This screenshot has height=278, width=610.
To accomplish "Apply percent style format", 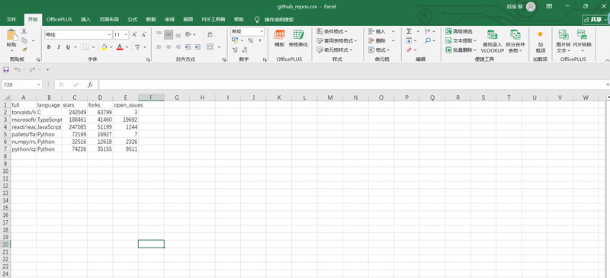I will pos(251,40).
